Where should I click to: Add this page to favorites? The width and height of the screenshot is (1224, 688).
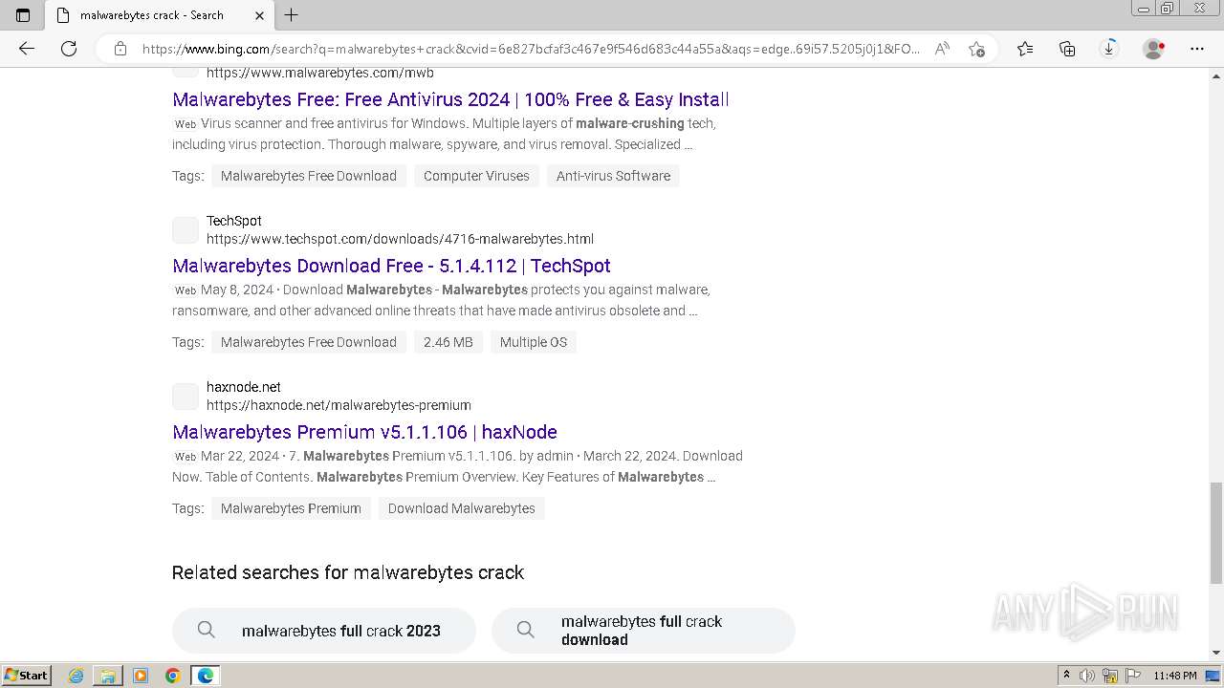click(x=976, y=49)
